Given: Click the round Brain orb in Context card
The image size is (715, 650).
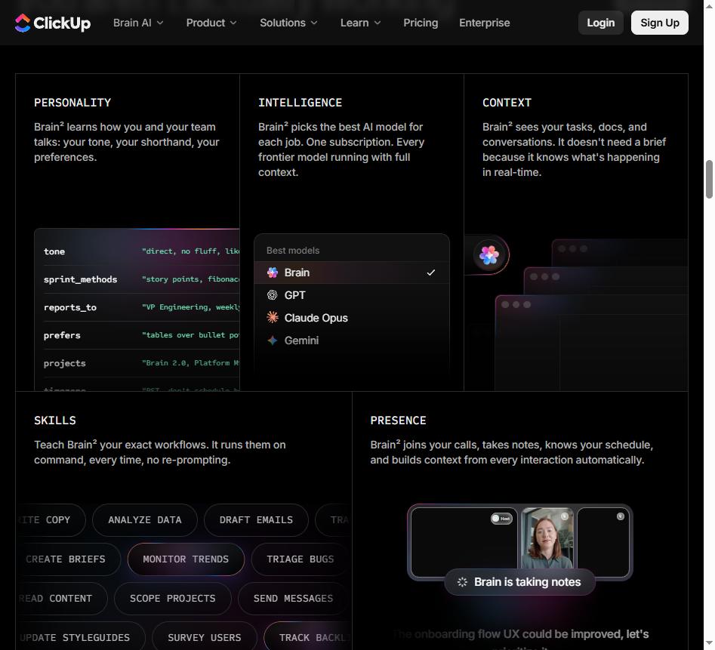Looking at the screenshot, I should pos(488,255).
